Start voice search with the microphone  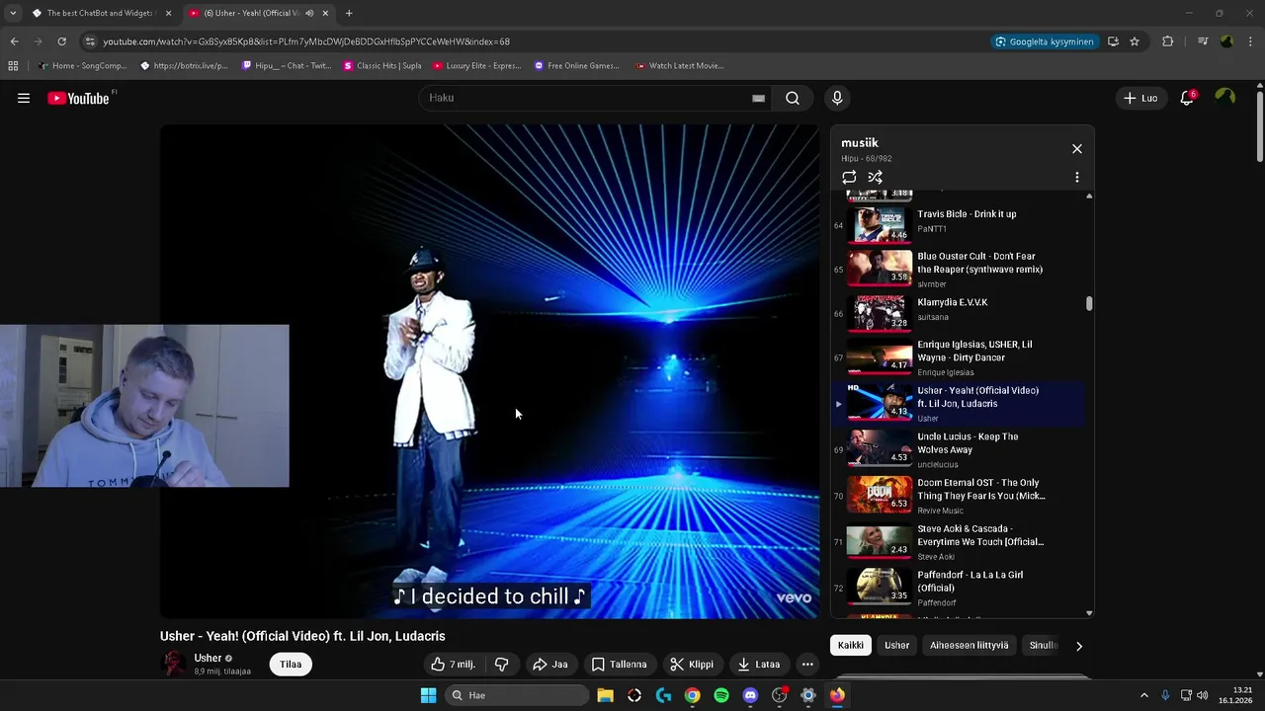click(x=837, y=98)
